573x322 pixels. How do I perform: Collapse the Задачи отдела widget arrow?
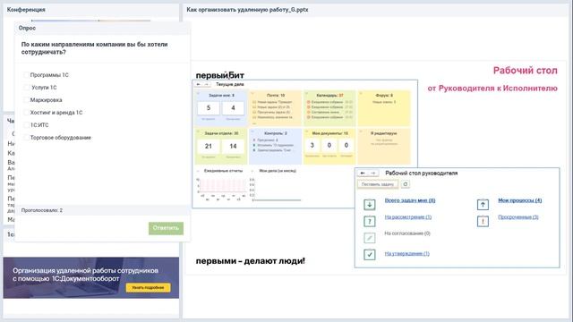coord(199,131)
